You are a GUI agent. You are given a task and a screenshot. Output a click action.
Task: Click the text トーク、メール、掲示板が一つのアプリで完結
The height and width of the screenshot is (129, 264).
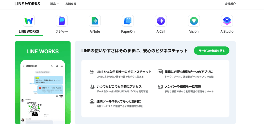click(189, 77)
